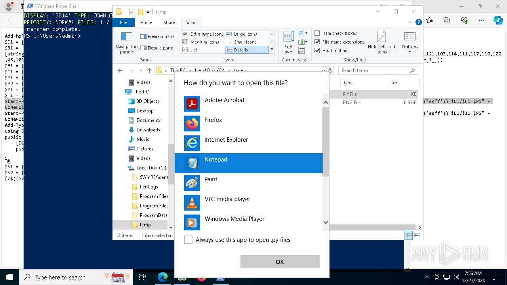
Task: Choose Firefox from the app list
Action: (x=249, y=123)
